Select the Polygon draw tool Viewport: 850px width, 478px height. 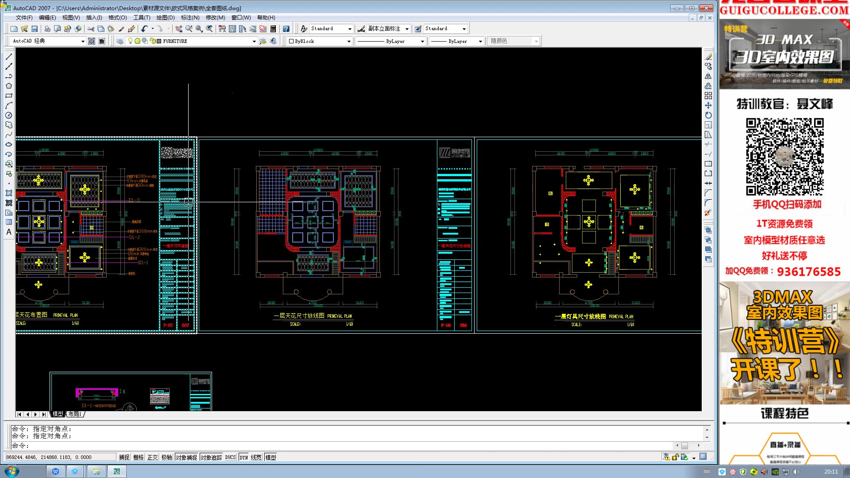(x=8, y=86)
